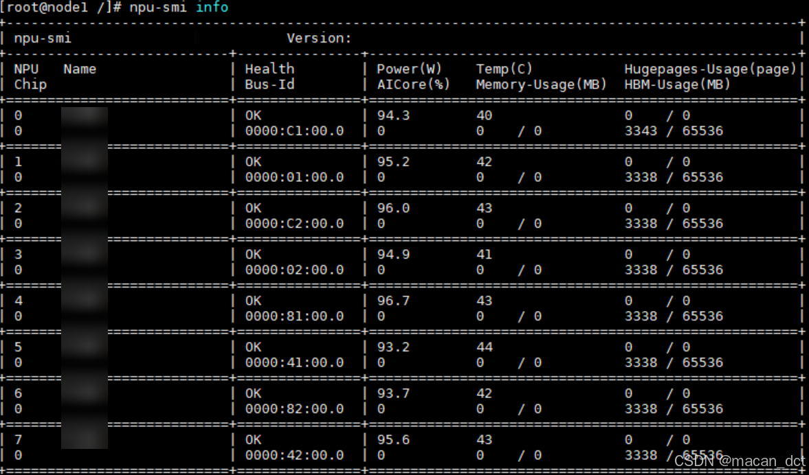Click the 'Chip' column header
This screenshot has width=809, height=475.
30,84
